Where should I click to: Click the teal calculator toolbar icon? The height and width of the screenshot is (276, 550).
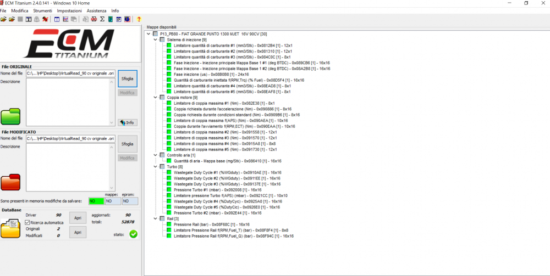coord(111,19)
